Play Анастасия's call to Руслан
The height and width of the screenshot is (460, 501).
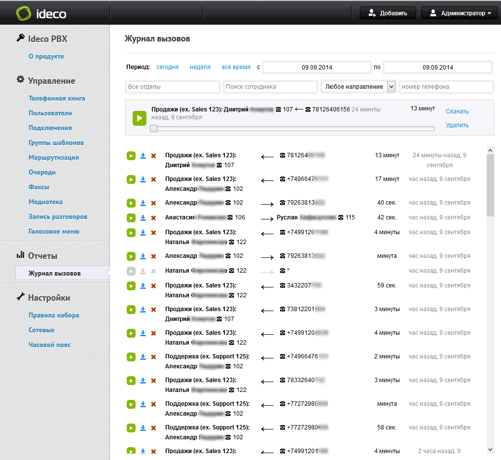(131, 218)
